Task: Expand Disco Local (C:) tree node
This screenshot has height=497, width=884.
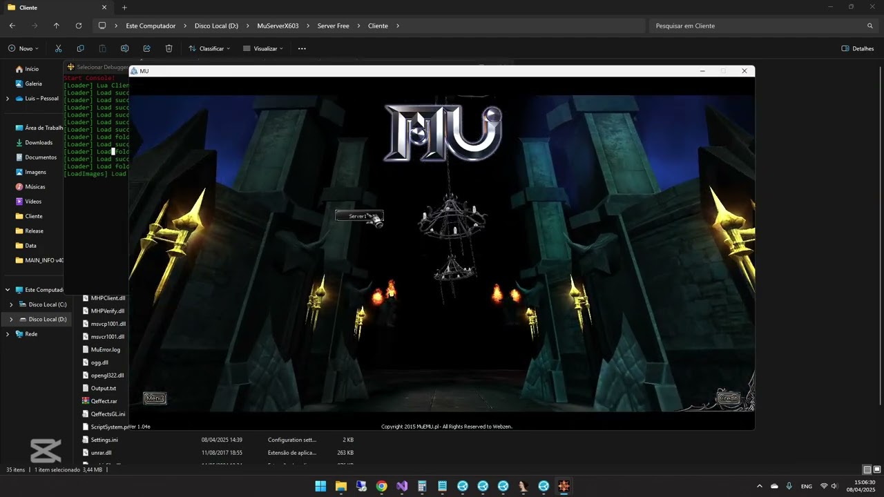Action: (11, 304)
